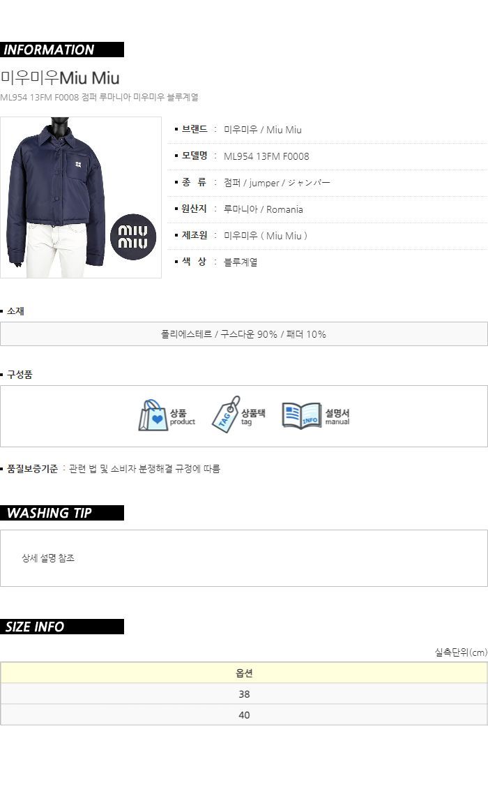Click the 미우미우Miu Miu brand title
Screen dimensions: 488x785
point(60,77)
